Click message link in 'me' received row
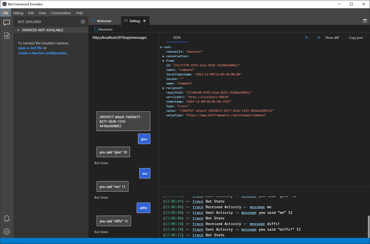Screen dimensions: 370x244 pyautogui.click(x=257, y=207)
